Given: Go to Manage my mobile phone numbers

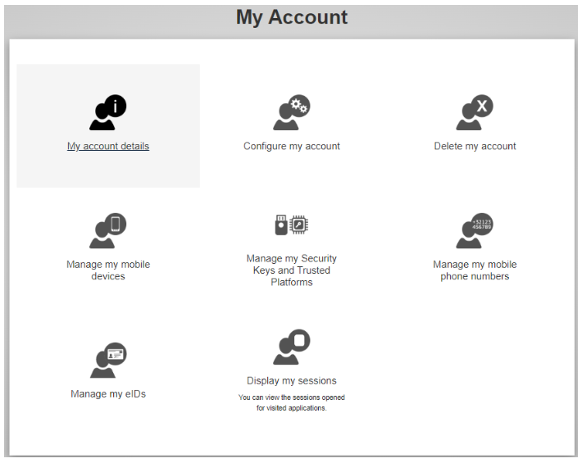Looking at the screenshot, I should 475,270.
